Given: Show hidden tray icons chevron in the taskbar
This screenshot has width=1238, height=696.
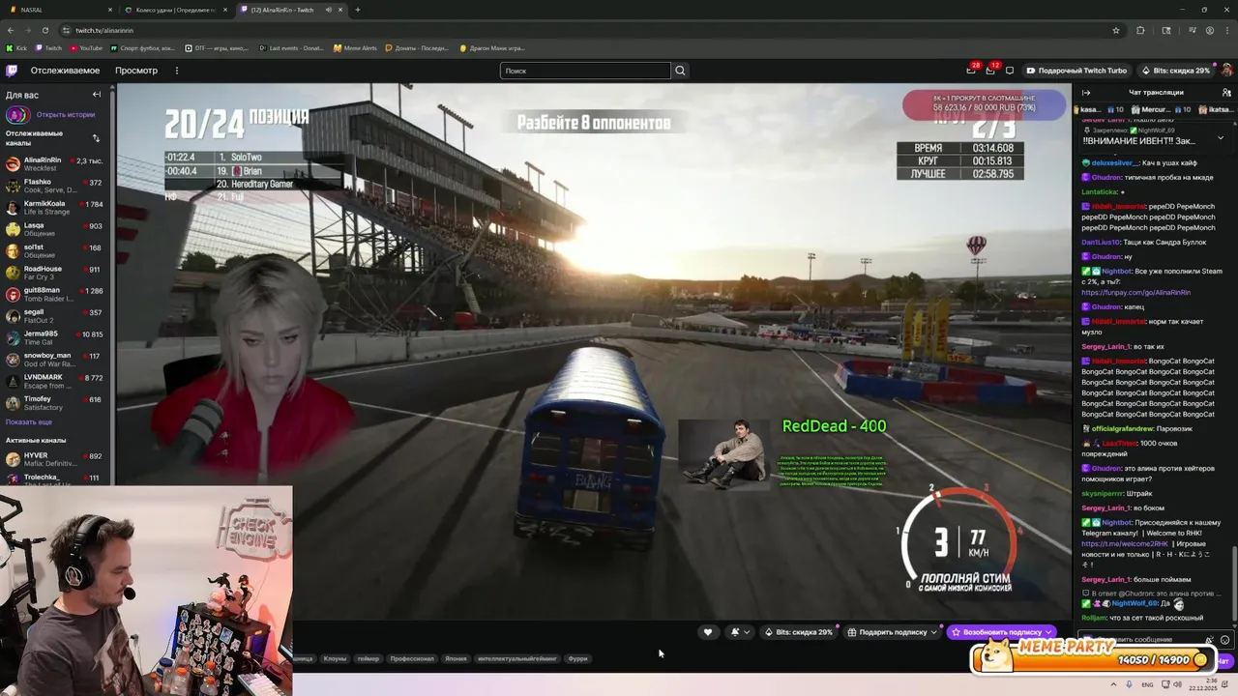Looking at the screenshot, I should click(1112, 684).
